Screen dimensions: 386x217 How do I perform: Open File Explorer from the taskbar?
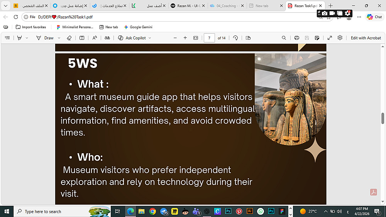click(x=141, y=211)
